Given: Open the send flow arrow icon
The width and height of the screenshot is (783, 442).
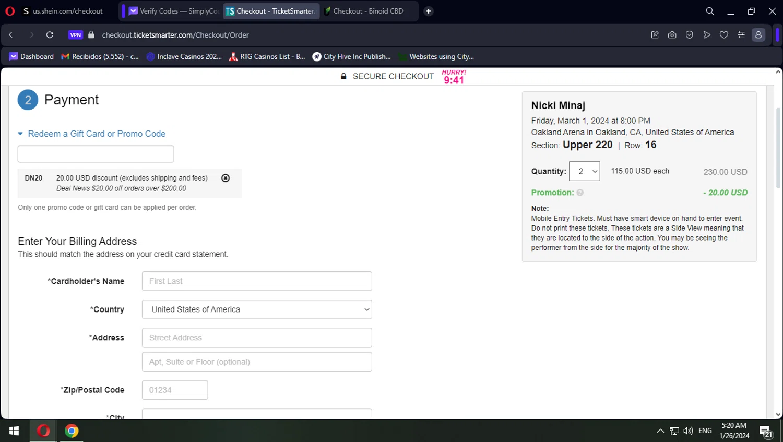Looking at the screenshot, I should click(707, 35).
